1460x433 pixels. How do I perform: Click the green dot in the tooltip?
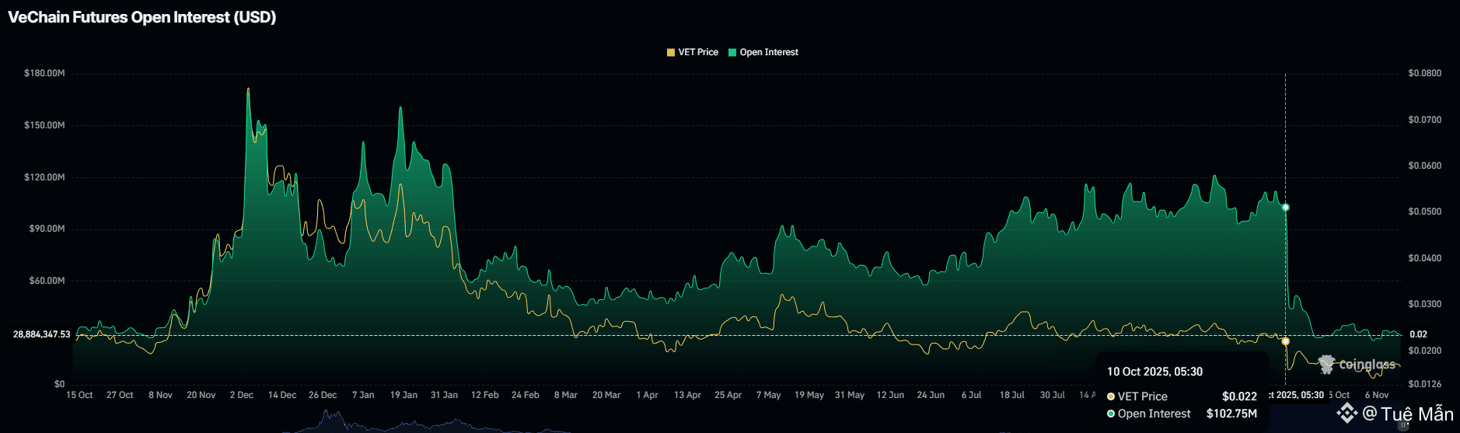(x=1111, y=414)
